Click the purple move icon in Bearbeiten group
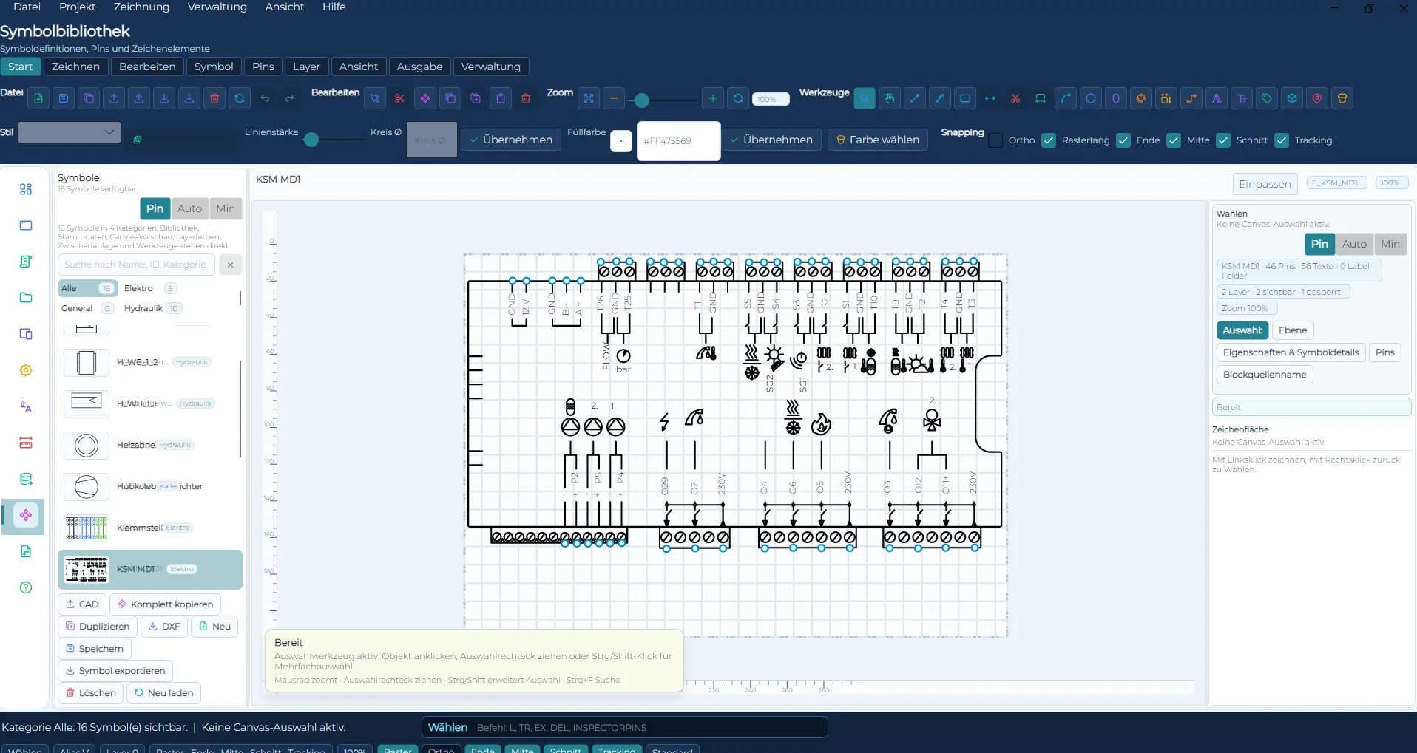The image size is (1417, 753). click(x=425, y=98)
